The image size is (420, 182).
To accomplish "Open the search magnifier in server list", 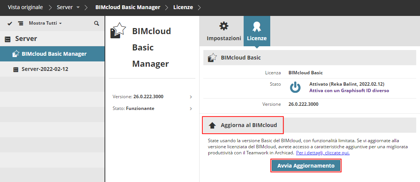I will point(97,24).
